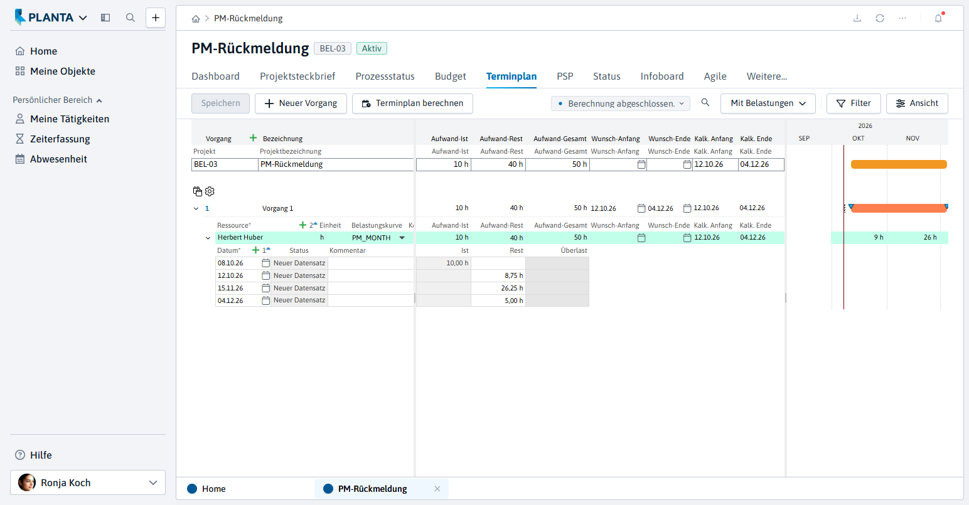
Task: Click Terminplan berechnen
Action: [x=412, y=104]
